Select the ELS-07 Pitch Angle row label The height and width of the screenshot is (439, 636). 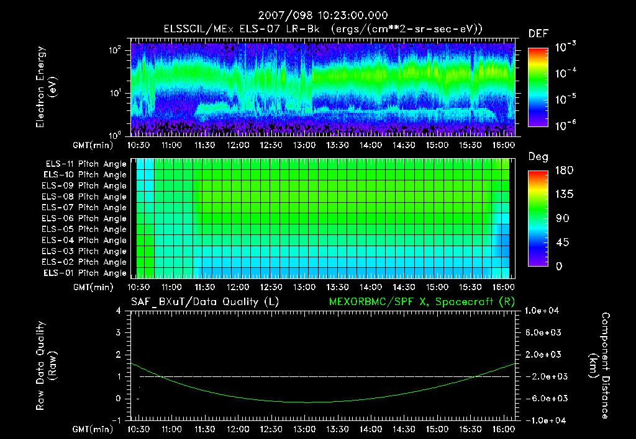tap(84, 208)
